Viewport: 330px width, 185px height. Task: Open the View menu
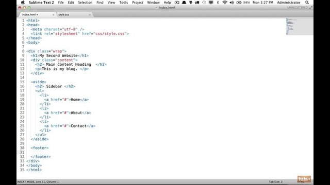pyautogui.click(x=111, y=3)
